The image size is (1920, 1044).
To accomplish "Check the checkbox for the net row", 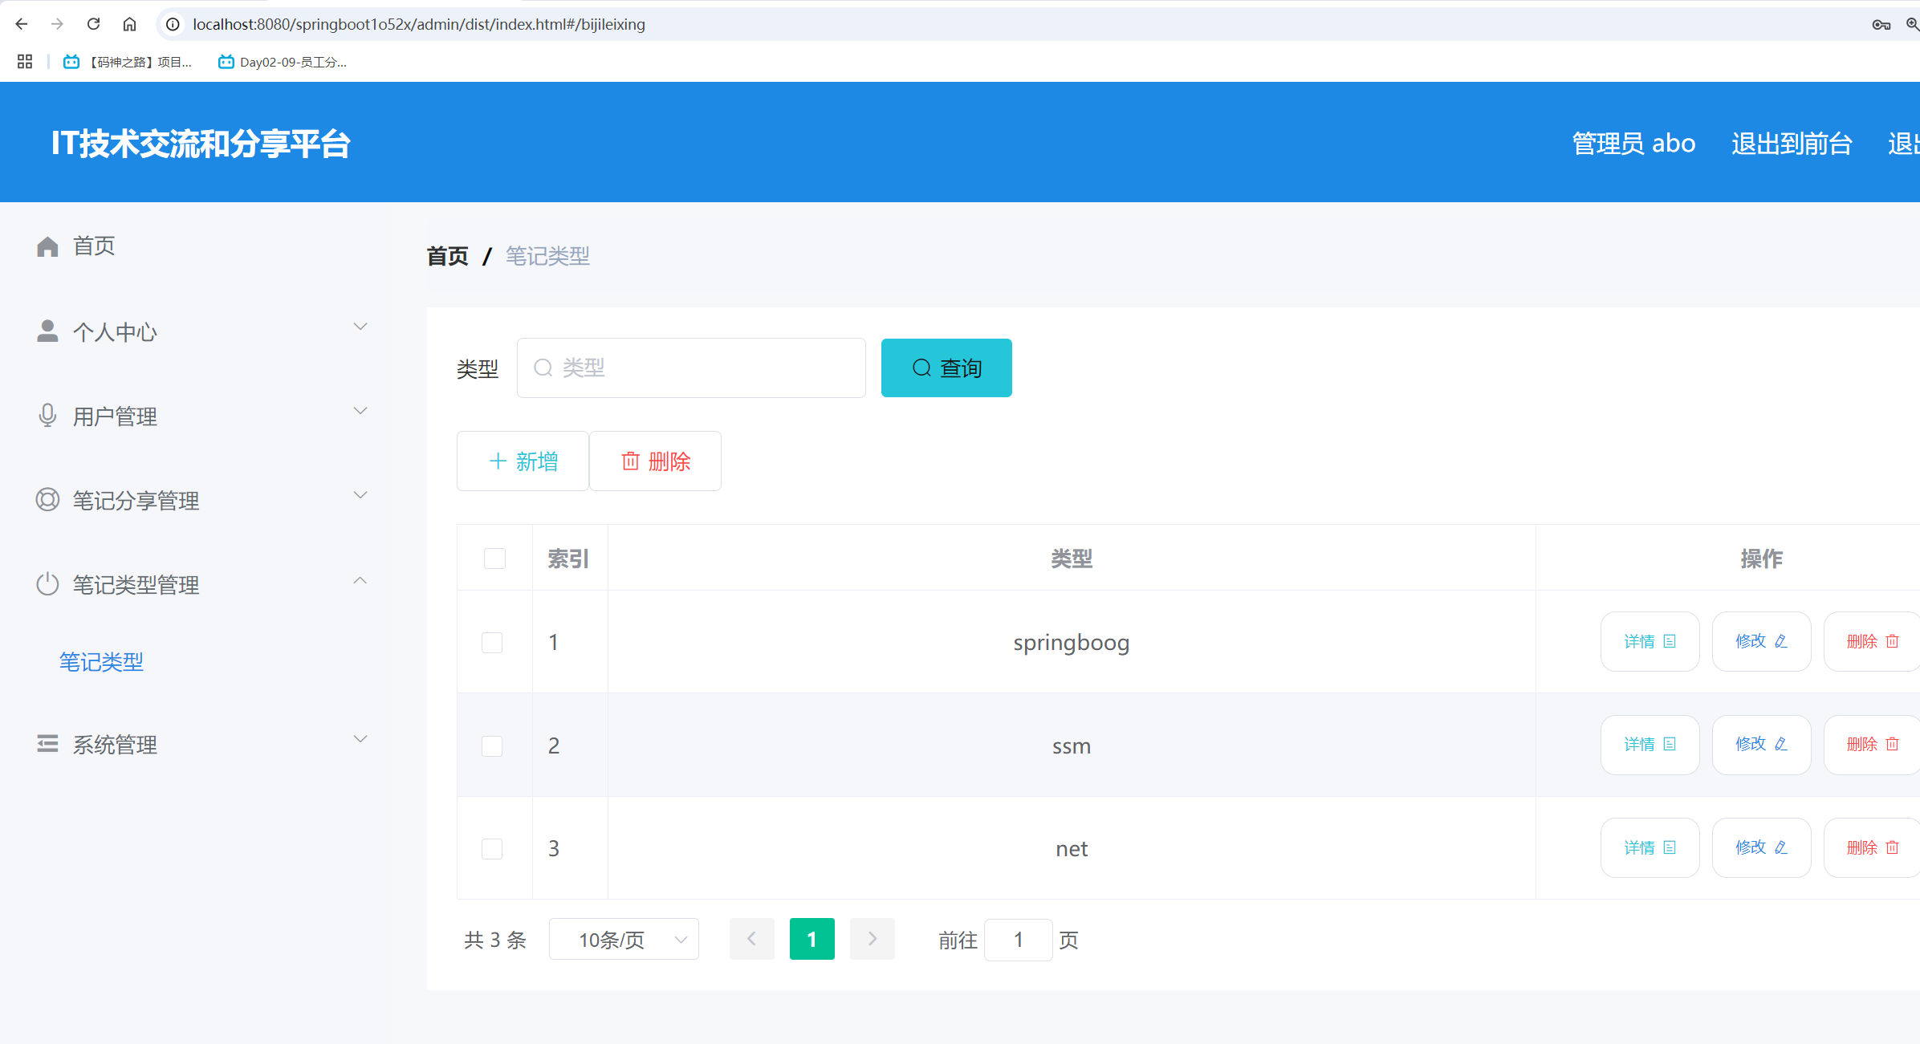I will point(492,848).
